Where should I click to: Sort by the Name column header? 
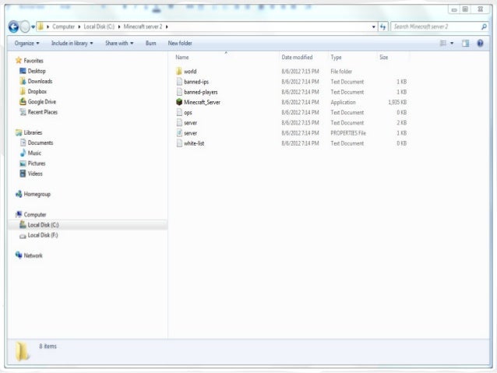coord(182,58)
